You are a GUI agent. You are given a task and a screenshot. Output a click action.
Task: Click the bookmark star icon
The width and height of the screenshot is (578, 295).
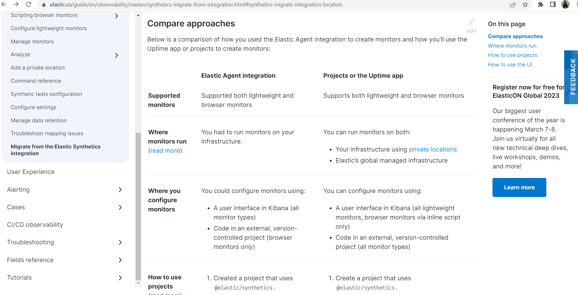point(526,5)
